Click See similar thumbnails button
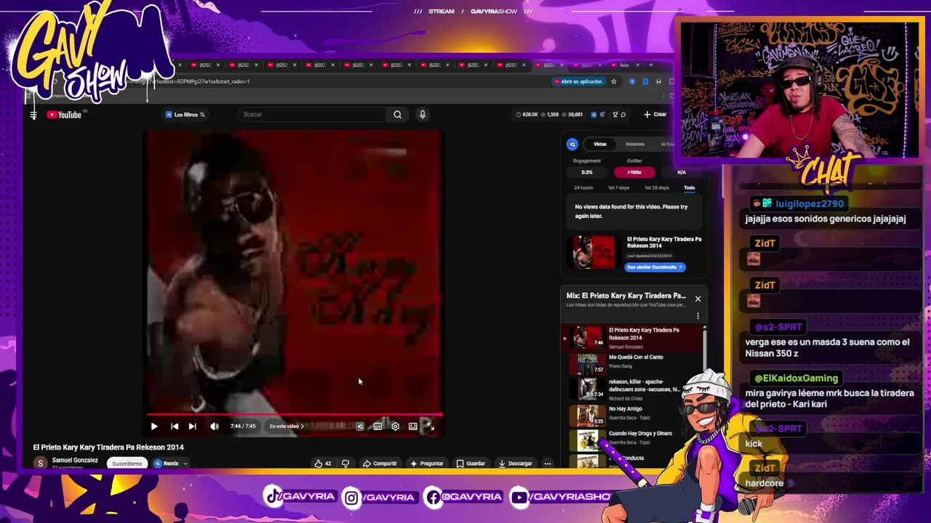Screen dimensions: 931x523 tap(655, 267)
